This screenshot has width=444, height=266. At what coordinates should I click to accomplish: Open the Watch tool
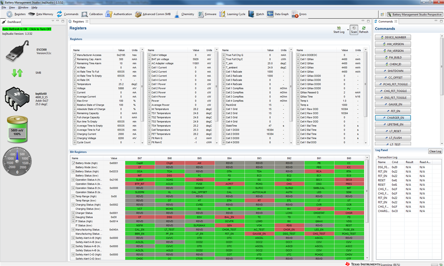point(256,14)
